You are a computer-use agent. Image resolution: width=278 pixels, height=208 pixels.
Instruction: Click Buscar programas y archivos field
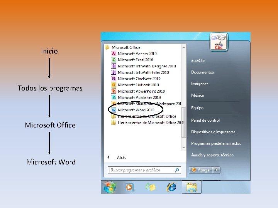point(144,170)
